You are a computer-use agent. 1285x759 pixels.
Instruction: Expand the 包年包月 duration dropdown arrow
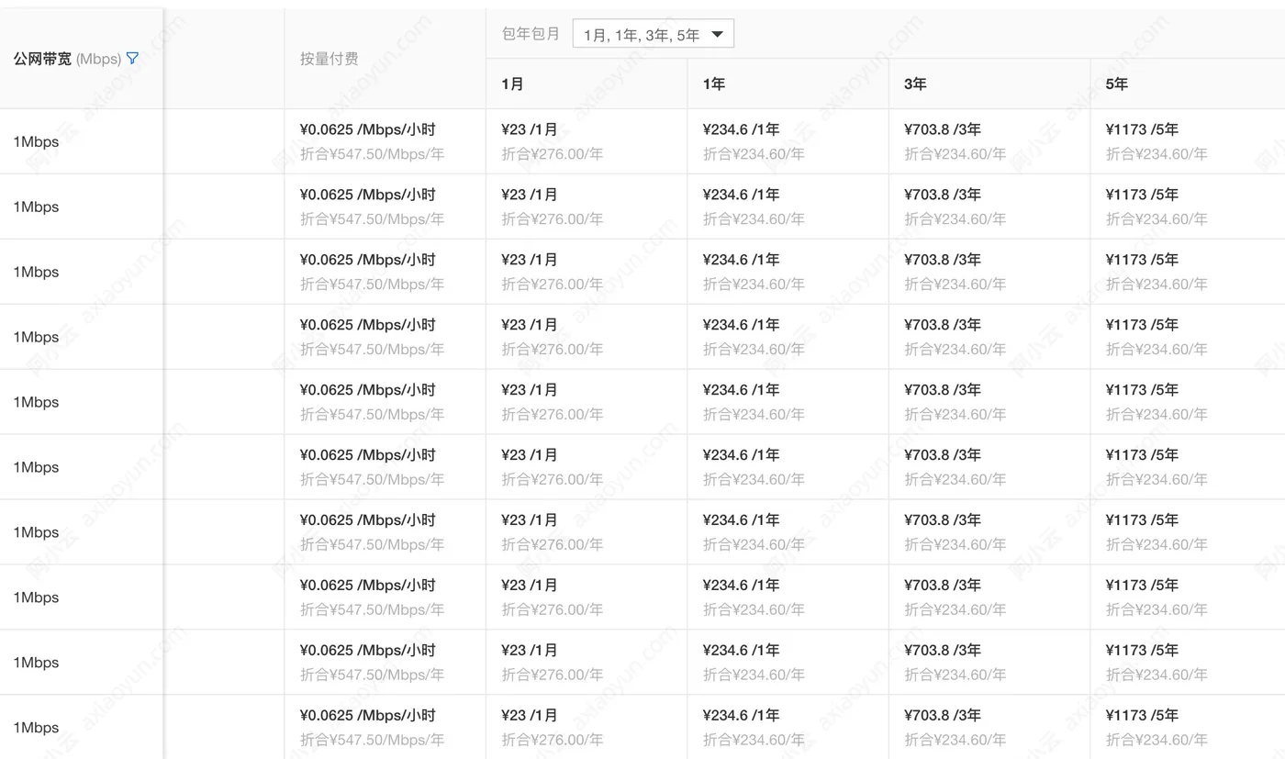(717, 35)
